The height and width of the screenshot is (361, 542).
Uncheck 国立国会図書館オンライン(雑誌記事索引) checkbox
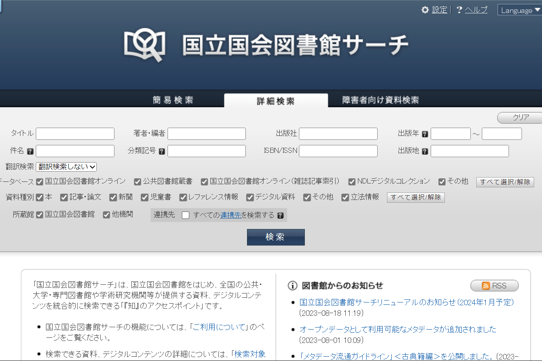coord(205,182)
